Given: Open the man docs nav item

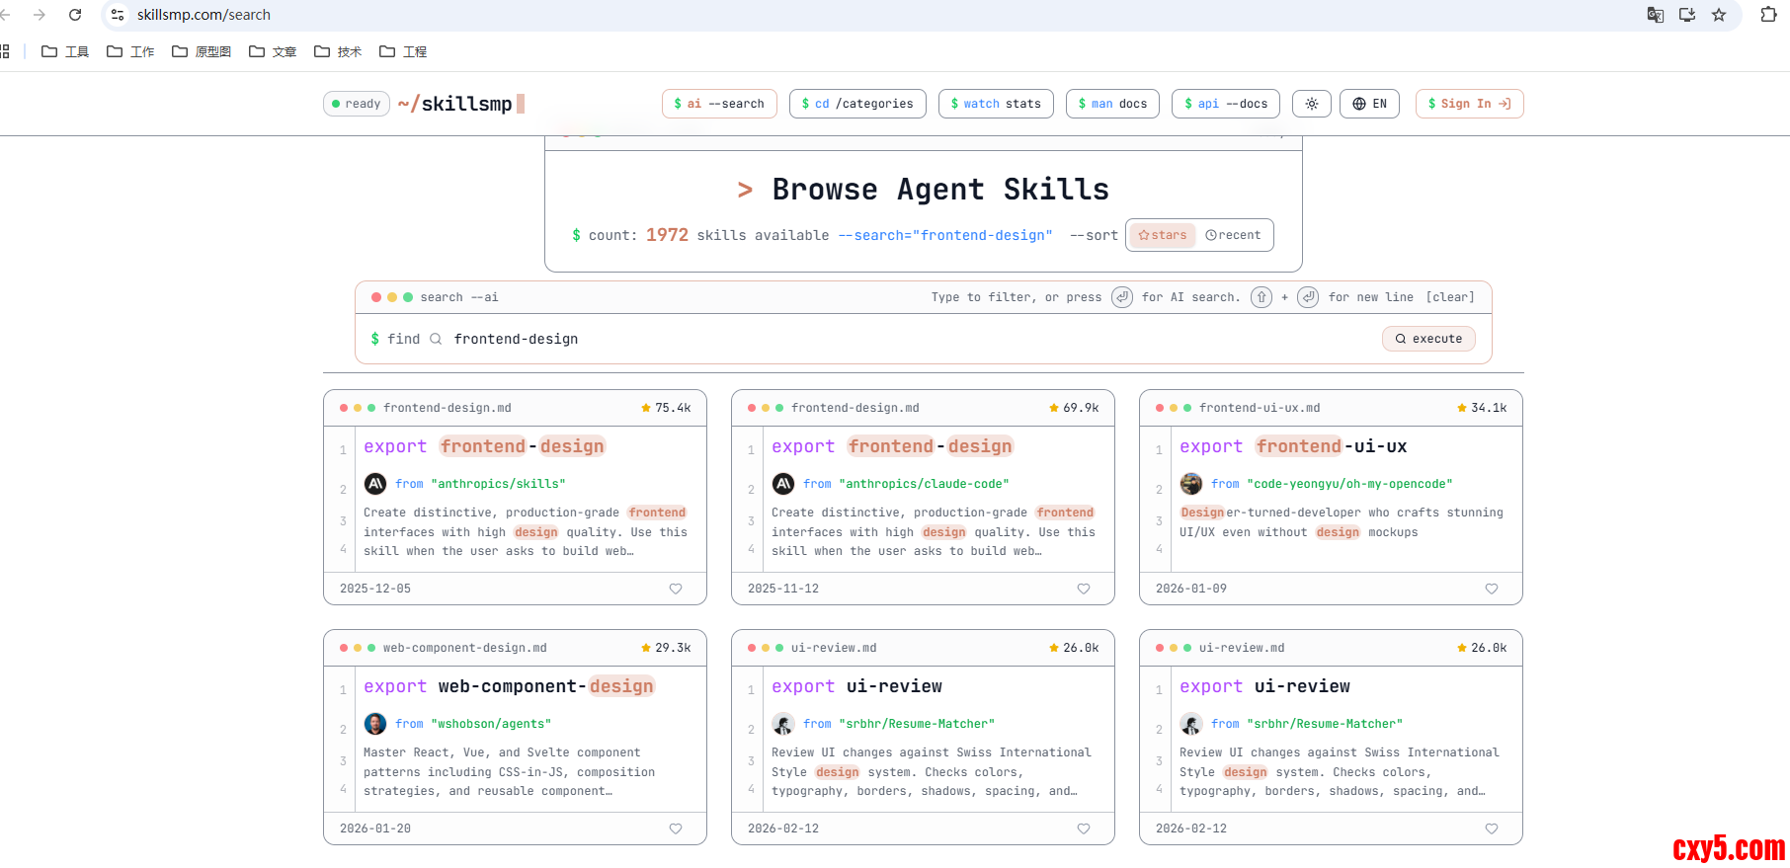Looking at the screenshot, I should (1112, 104).
